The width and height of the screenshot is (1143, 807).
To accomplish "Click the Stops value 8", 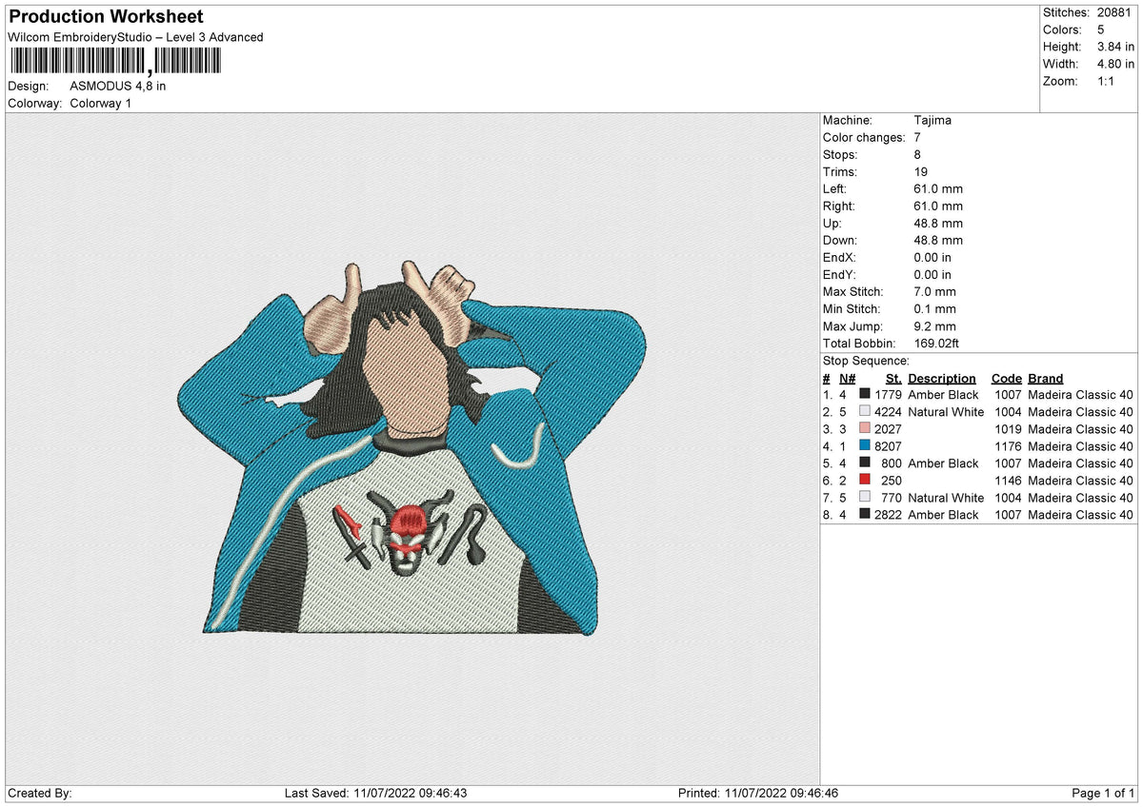I will pyautogui.click(x=917, y=155).
